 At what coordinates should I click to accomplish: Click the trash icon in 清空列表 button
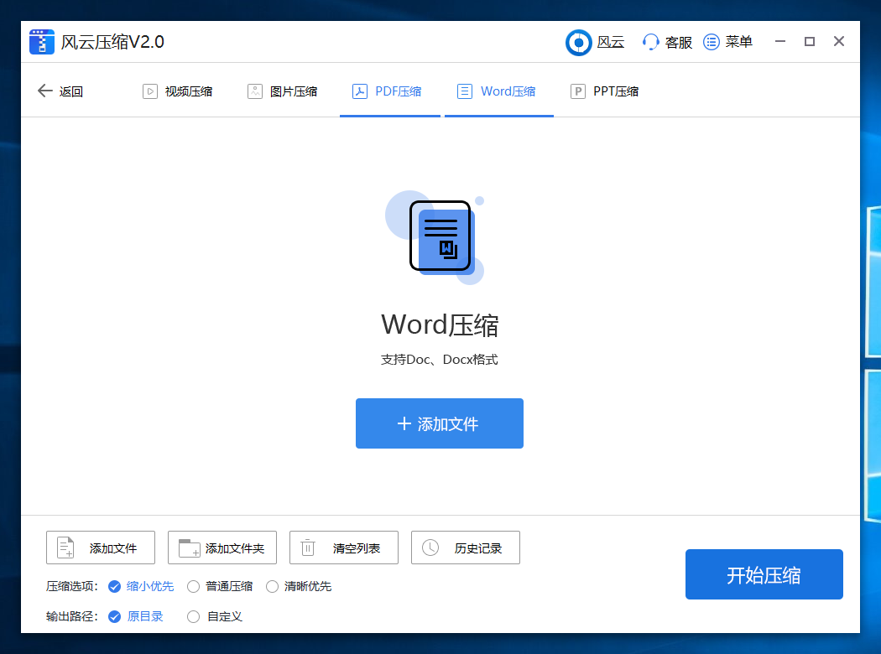[x=308, y=548]
